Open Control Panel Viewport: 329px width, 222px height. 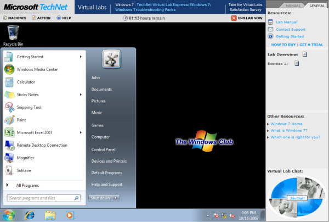(x=104, y=149)
